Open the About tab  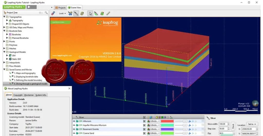click(9, 95)
